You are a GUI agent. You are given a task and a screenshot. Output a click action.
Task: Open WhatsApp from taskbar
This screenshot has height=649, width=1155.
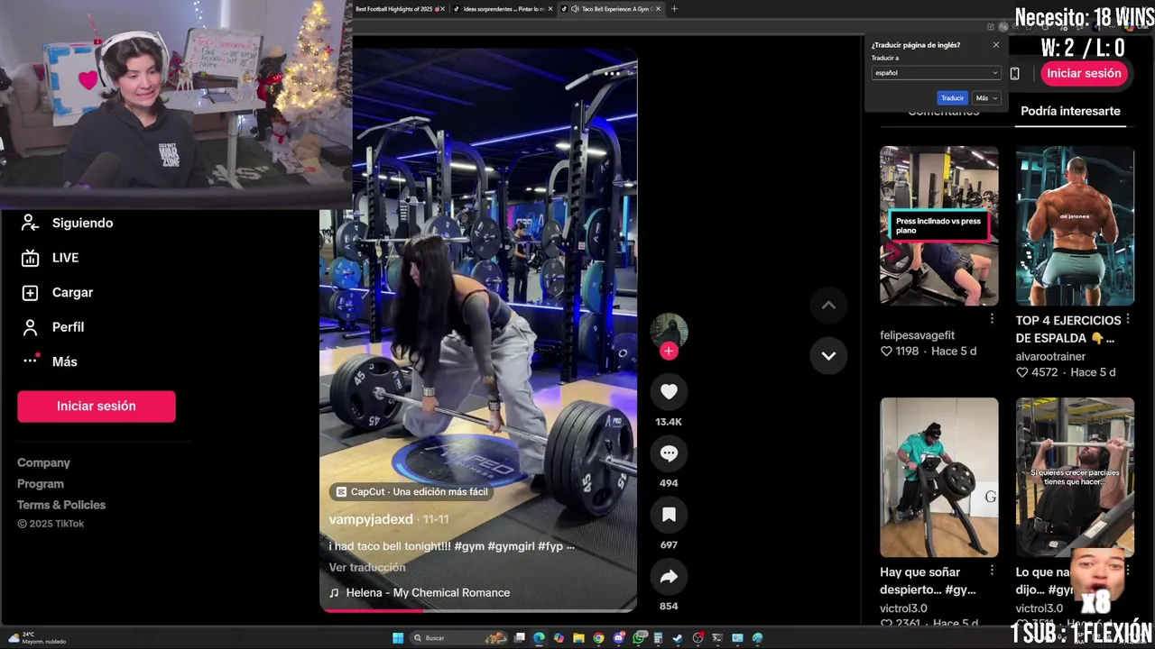(x=639, y=638)
